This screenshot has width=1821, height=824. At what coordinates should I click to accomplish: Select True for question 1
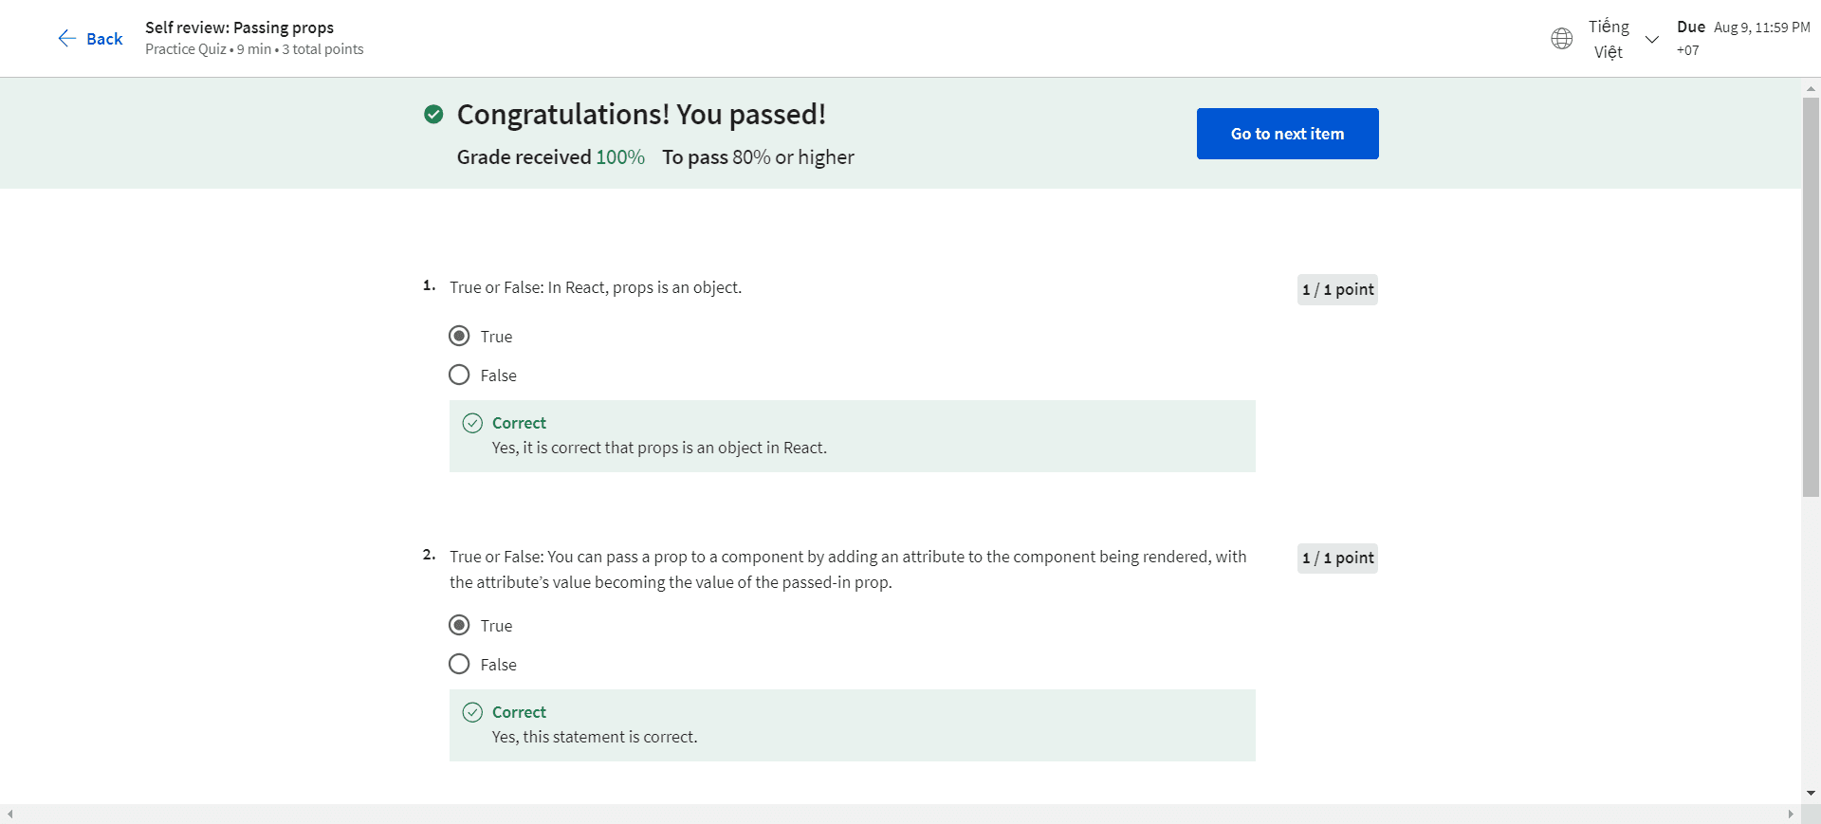point(459,336)
